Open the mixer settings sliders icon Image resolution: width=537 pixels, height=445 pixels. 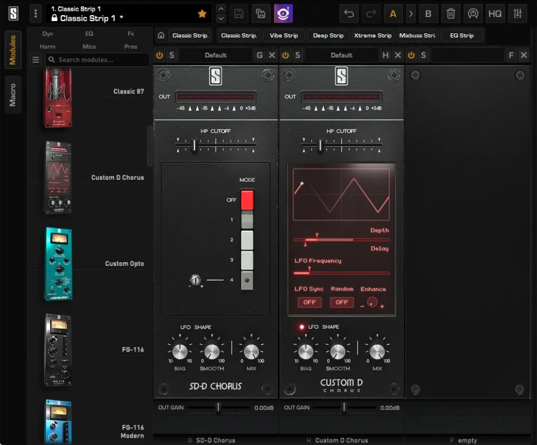(517, 14)
